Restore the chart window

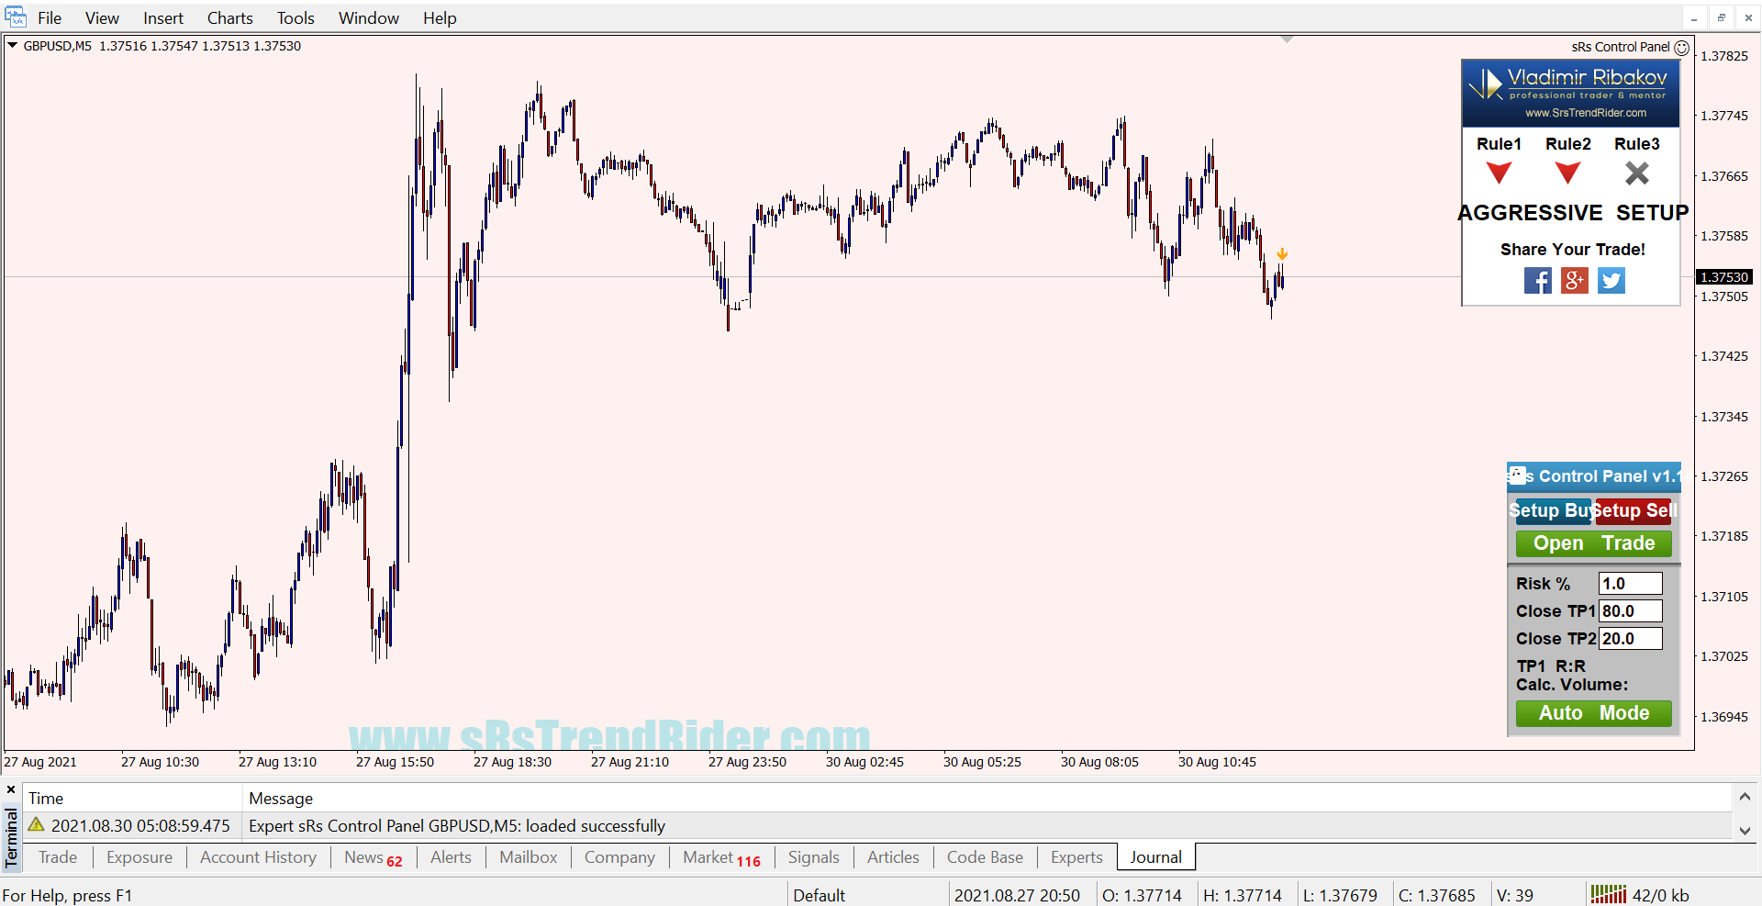[x=1722, y=18]
